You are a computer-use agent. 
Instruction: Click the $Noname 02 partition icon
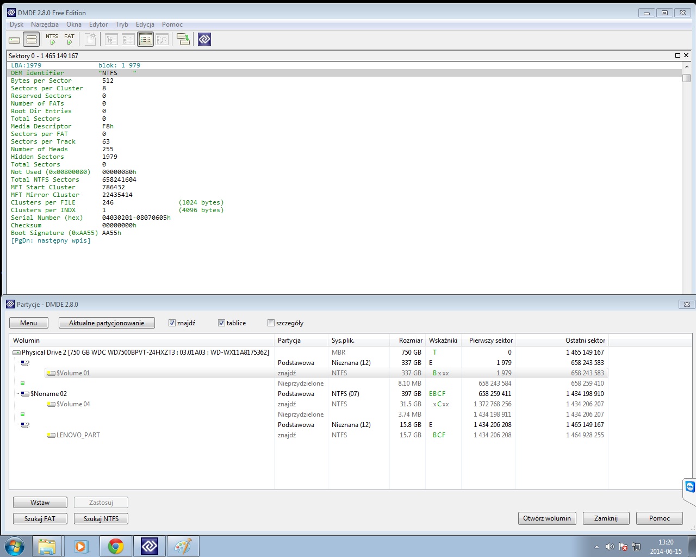tap(25, 394)
